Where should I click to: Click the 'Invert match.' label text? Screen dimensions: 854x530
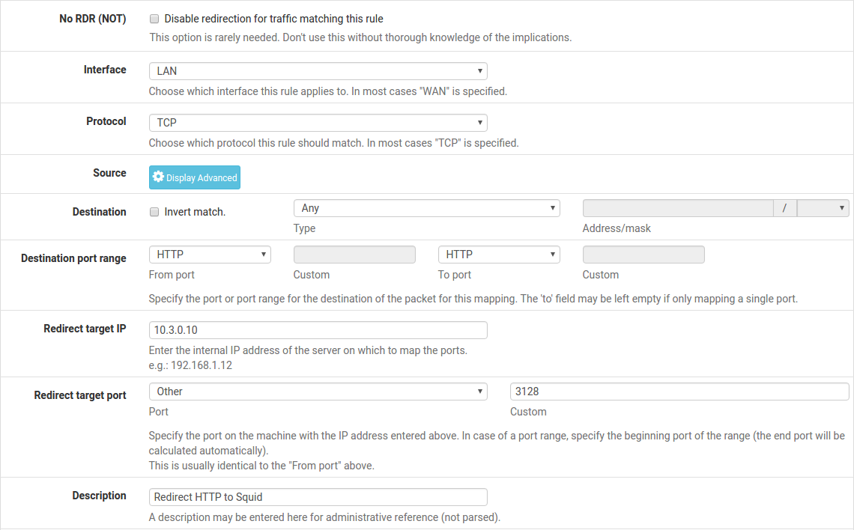pos(195,212)
